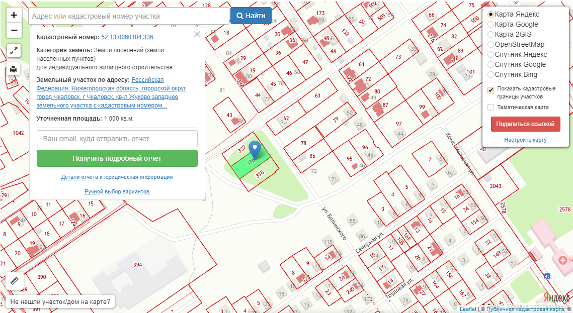Open Публичная кадастровая карта link
Viewport: 573px width, 313px height.
(525, 309)
